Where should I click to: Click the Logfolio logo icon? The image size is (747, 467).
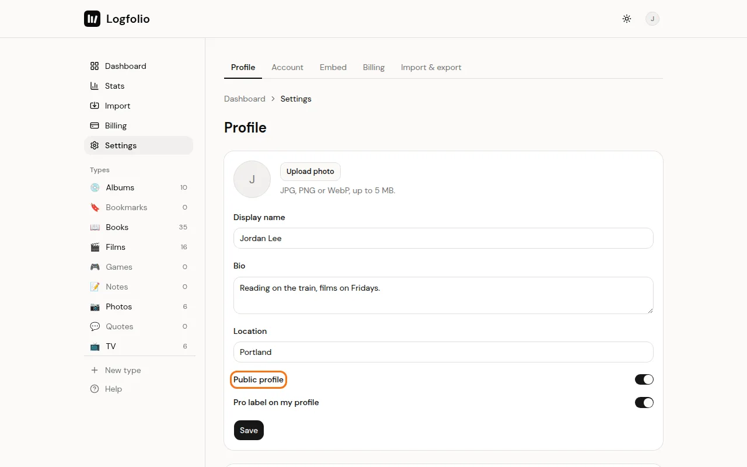(92, 19)
